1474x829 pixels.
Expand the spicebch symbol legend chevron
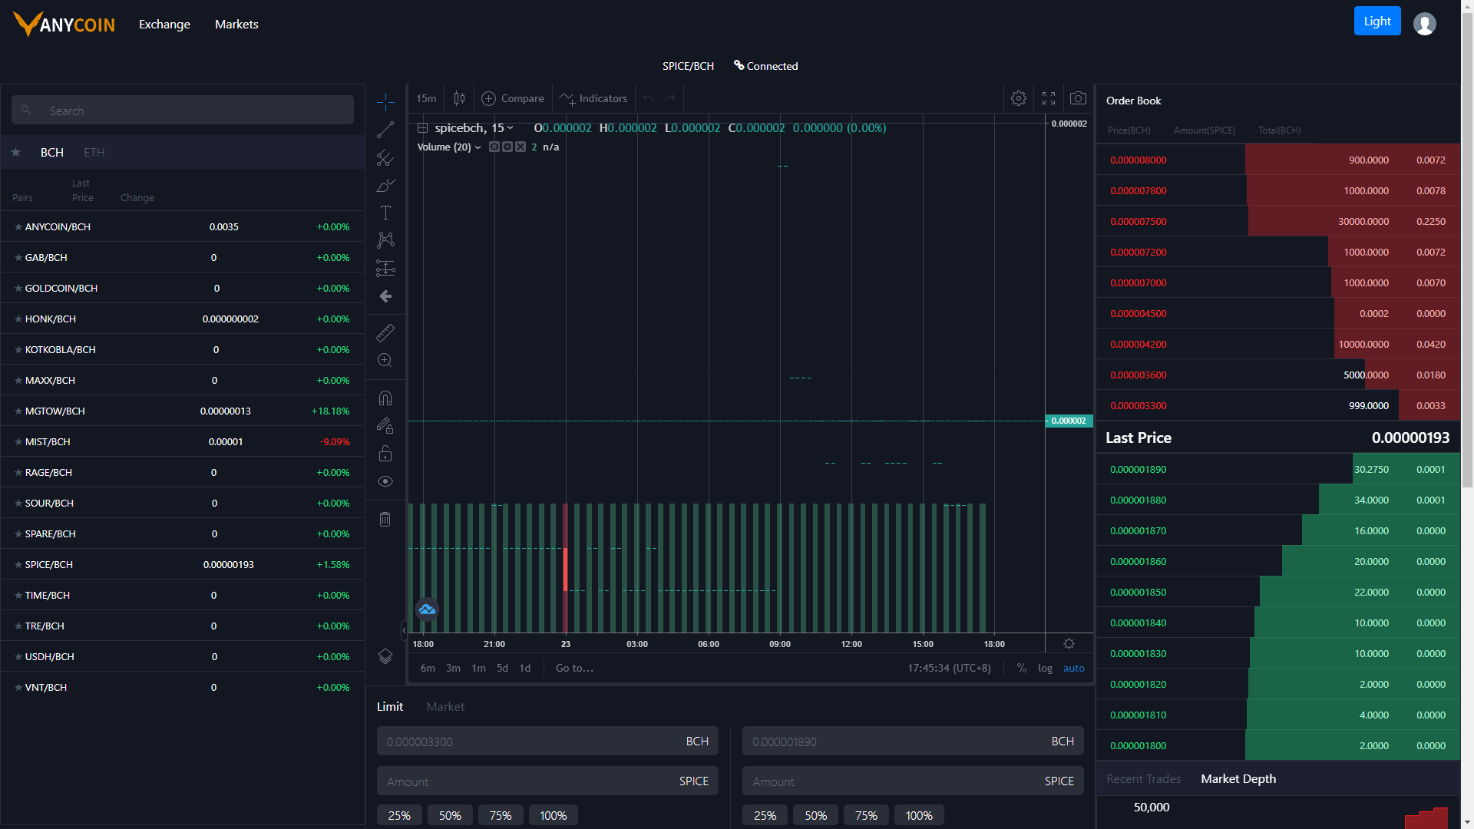[510, 128]
